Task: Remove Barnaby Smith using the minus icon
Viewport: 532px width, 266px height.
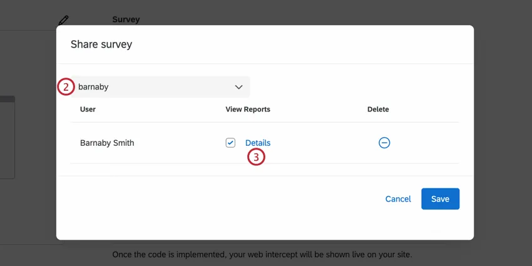Action: (x=384, y=143)
